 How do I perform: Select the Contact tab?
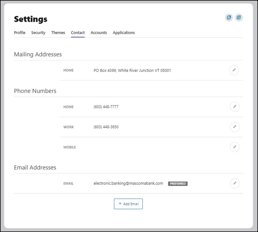click(78, 33)
